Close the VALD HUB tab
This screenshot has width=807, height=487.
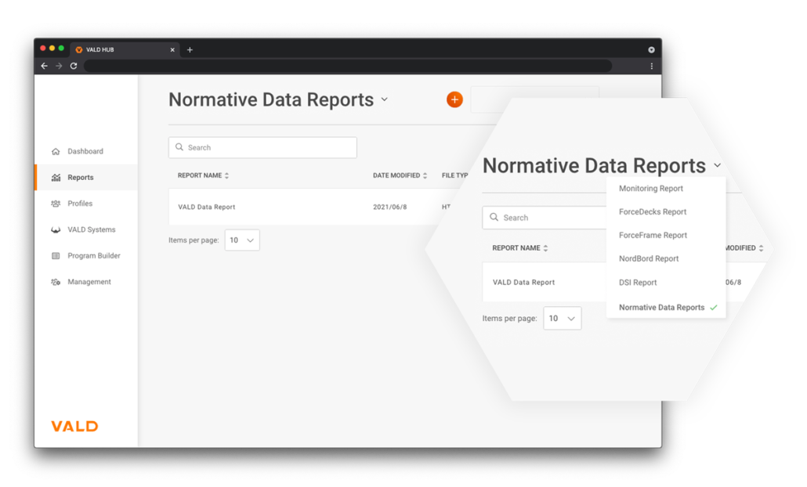coord(172,50)
